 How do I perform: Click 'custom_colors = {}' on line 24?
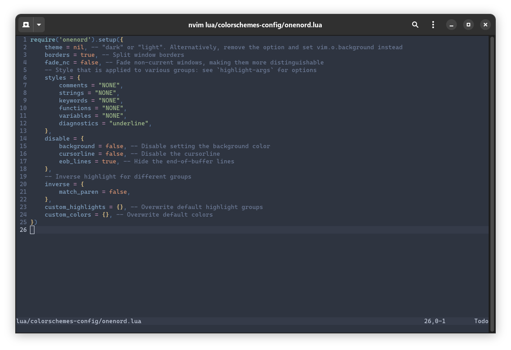click(x=77, y=215)
